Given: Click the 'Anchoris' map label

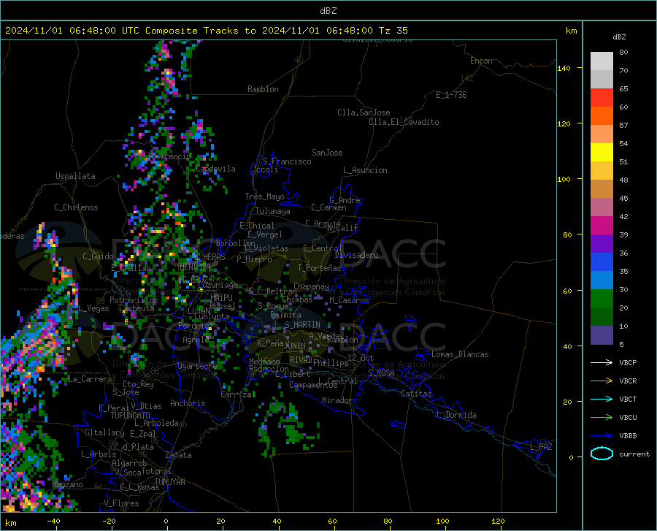Looking at the screenshot, I should click(x=188, y=403).
